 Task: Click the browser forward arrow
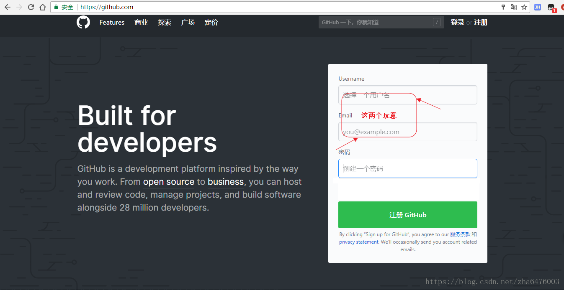point(19,7)
